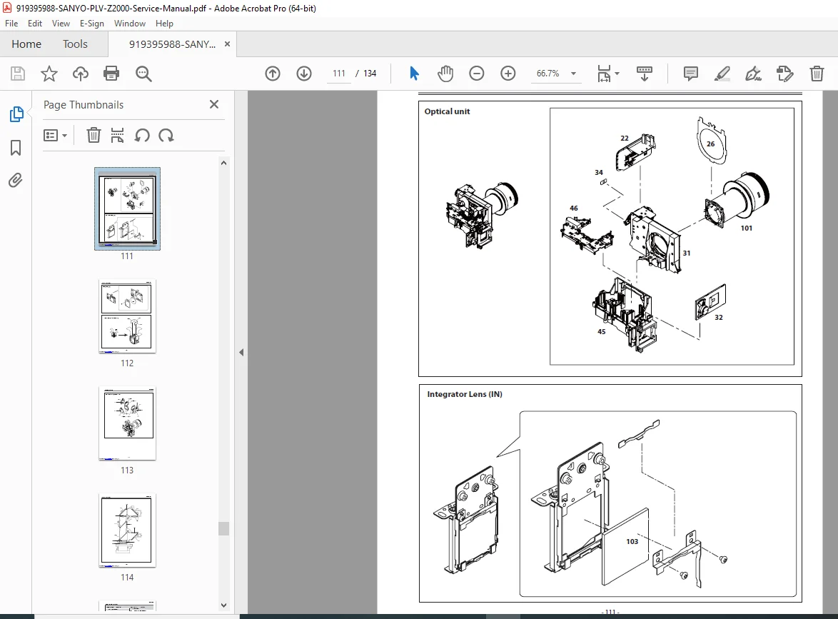The height and width of the screenshot is (619, 838).
Task: Open the View menu
Action: coord(61,24)
